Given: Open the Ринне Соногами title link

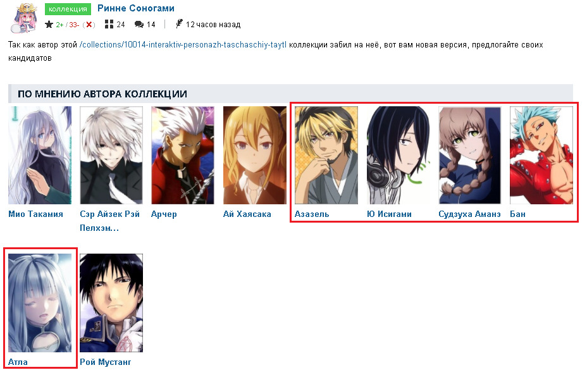Looking at the screenshot, I should pos(136,8).
